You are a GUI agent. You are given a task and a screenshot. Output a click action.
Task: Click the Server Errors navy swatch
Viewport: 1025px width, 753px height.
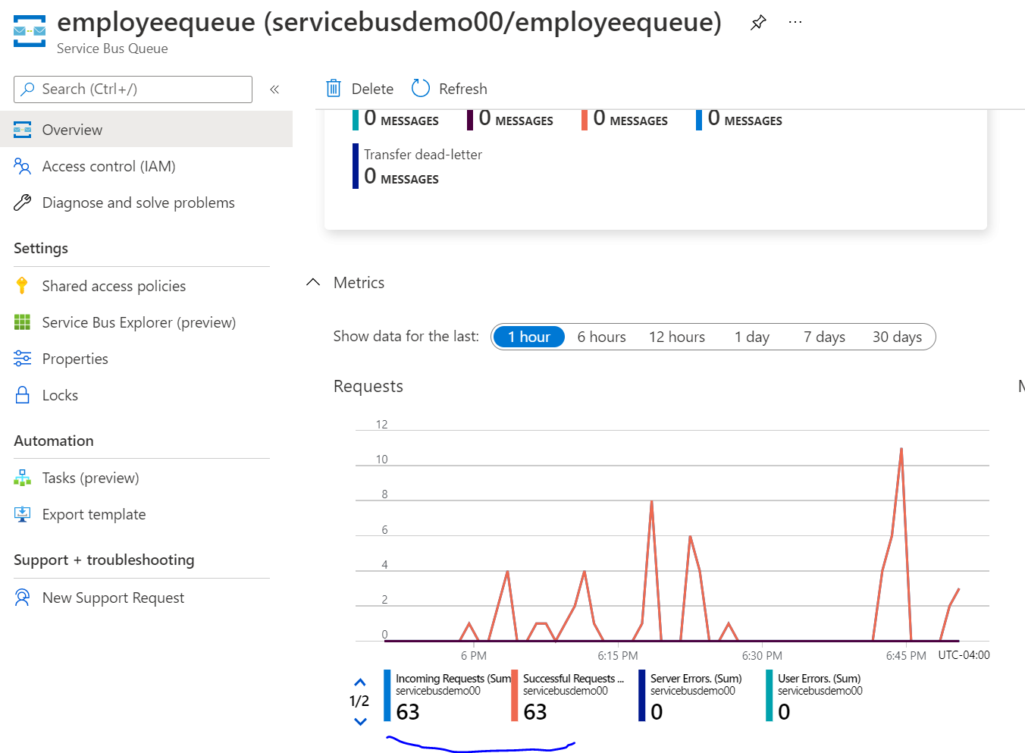click(642, 695)
